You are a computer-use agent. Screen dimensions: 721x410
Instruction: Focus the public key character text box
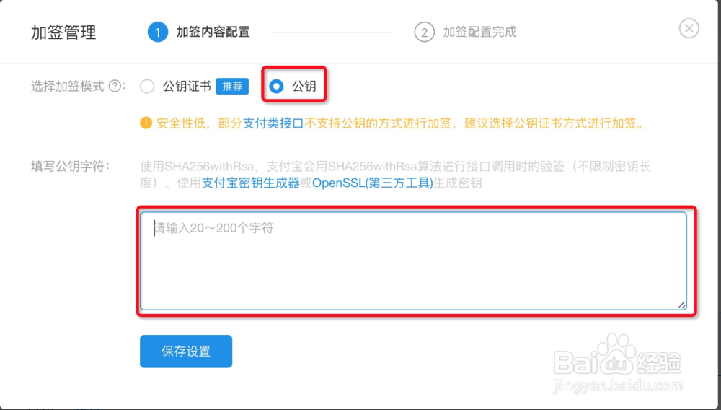coord(413,261)
